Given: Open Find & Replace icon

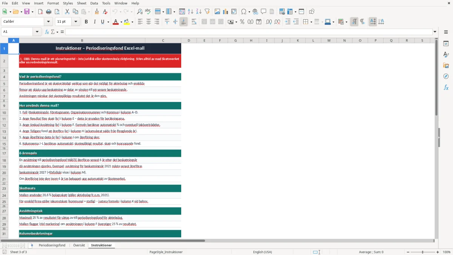Looking at the screenshot, I should point(140,12).
